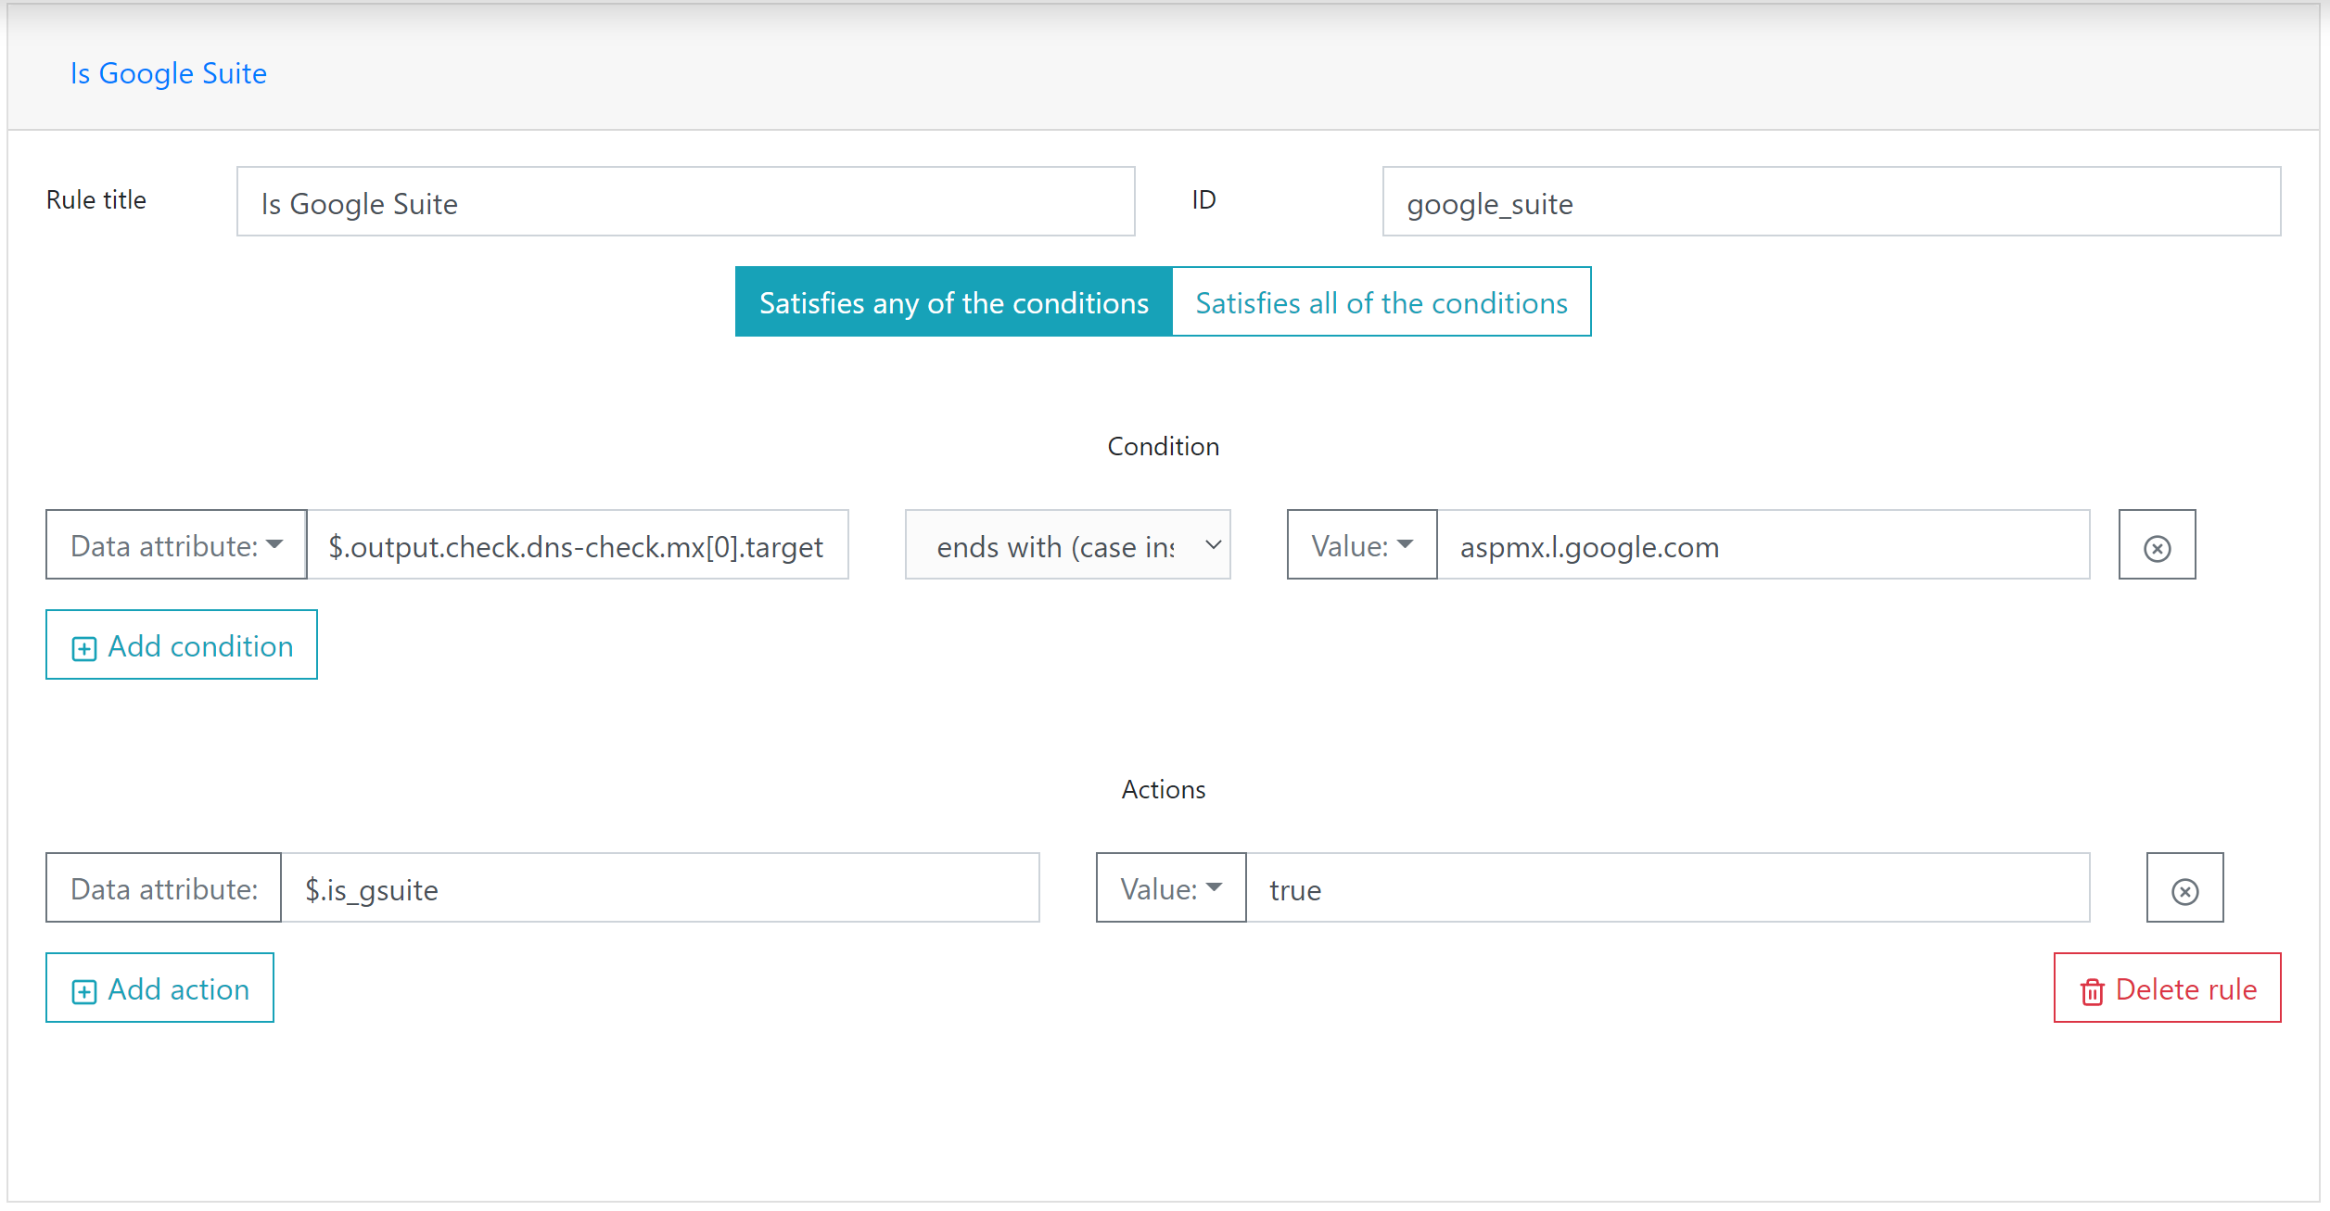This screenshot has height=1211, width=2330.
Task: Open the action 'Value:' type dropdown
Action: [1171, 887]
